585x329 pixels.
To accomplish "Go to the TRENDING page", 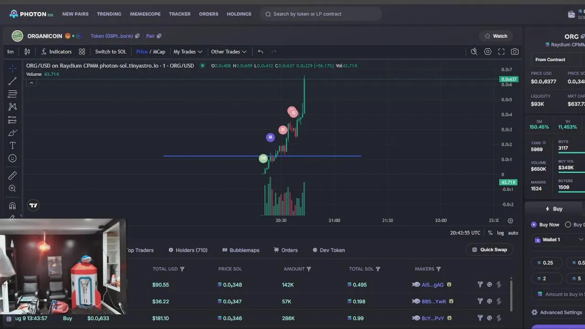I will (x=109, y=14).
